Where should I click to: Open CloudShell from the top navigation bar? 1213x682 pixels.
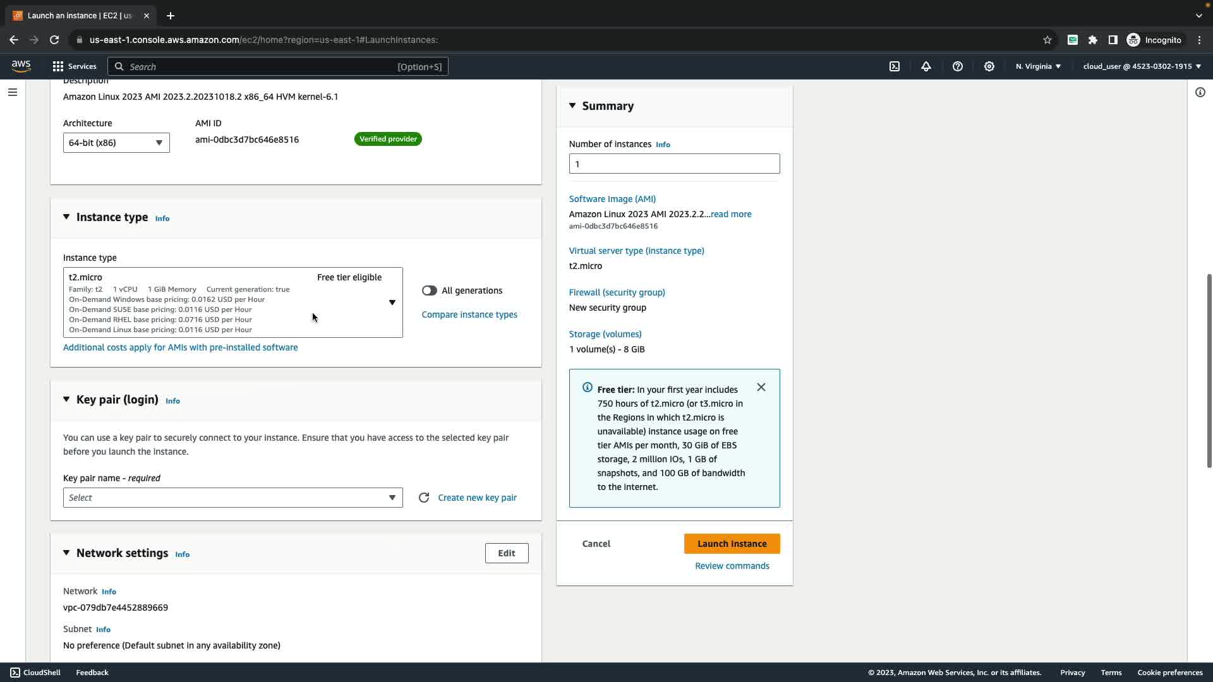point(895,66)
